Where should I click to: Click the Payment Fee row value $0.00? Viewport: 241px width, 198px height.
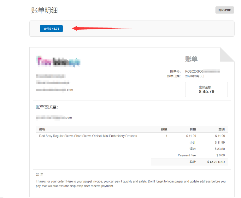pos(220,155)
